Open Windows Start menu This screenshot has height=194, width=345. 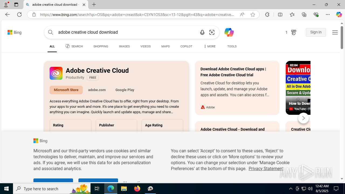(x=6, y=189)
